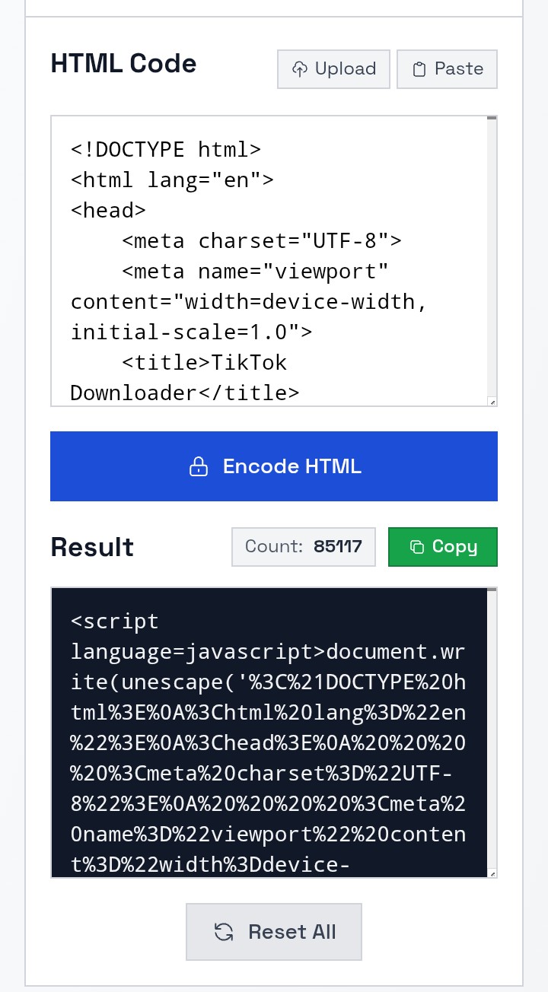Viewport: 548px width, 992px height.
Task: Click the Result heading
Action: (92, 547)
